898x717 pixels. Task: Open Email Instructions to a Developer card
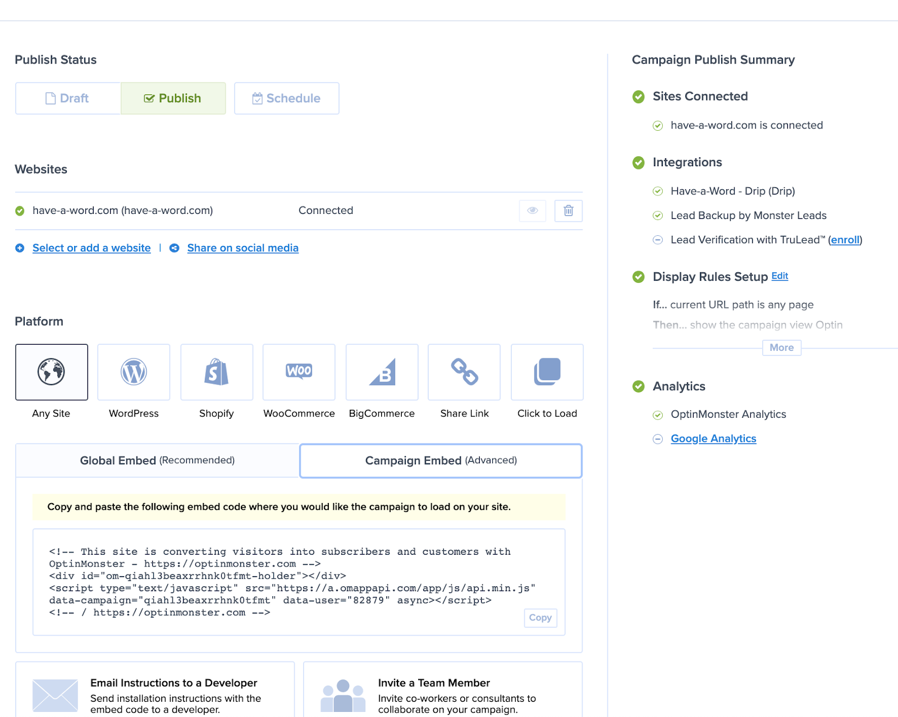click(155, 689)
